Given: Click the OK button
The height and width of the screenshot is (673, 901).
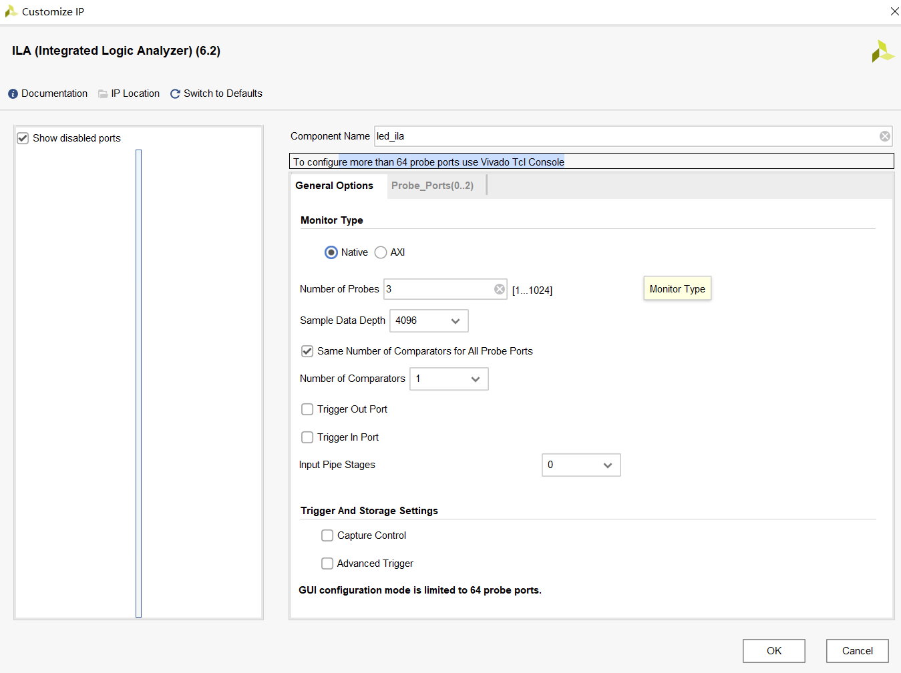Looking at the screenshot, I should [774, 651].
